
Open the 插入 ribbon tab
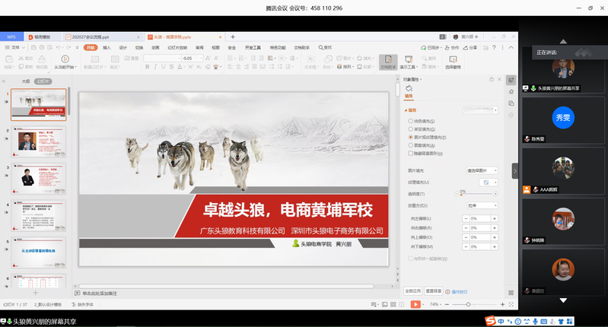(107, 48)
